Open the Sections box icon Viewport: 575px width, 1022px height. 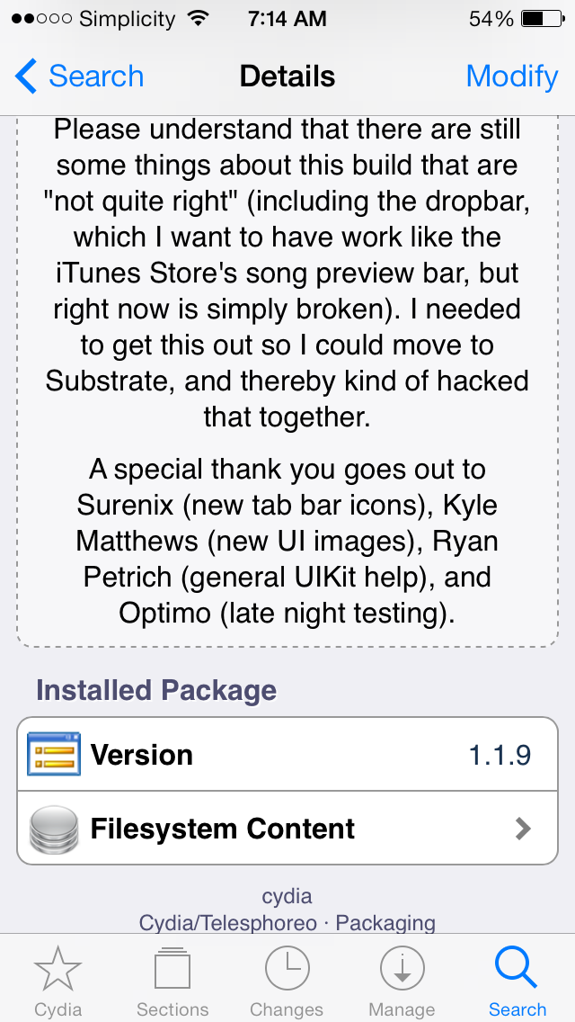pos(172,969)
